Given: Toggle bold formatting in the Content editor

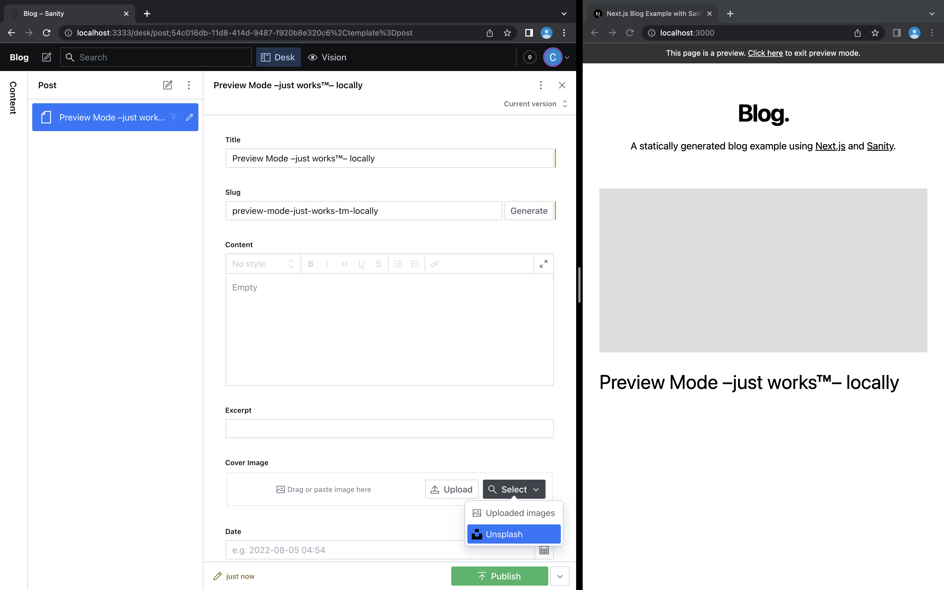Looking at the screenshot, I should click(311, 264).
